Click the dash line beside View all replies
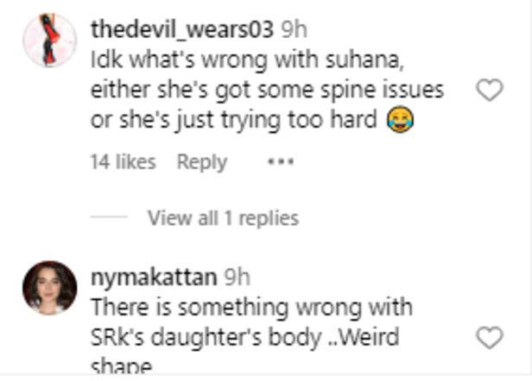 [109, 216]
